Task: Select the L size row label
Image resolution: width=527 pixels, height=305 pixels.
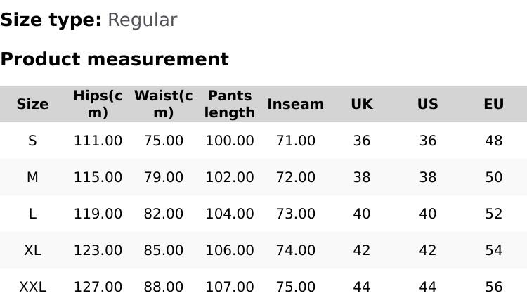Action: pos(32,214)
